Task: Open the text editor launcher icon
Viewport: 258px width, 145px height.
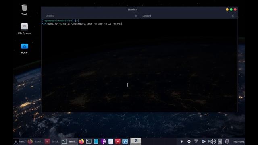Action: (x=110, y=141)
